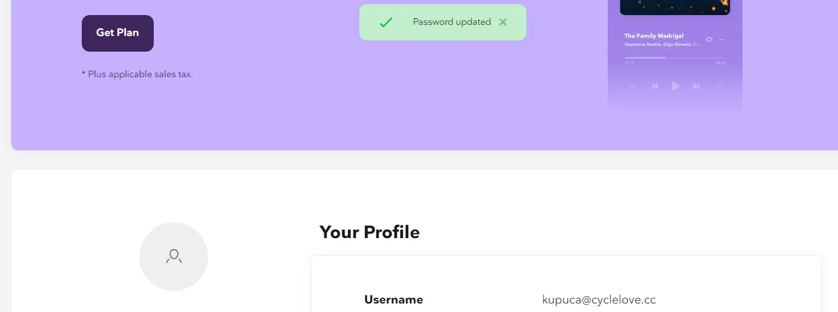Click the applicable sales tax note
The image size is (838, 312).
pos(137,74)
